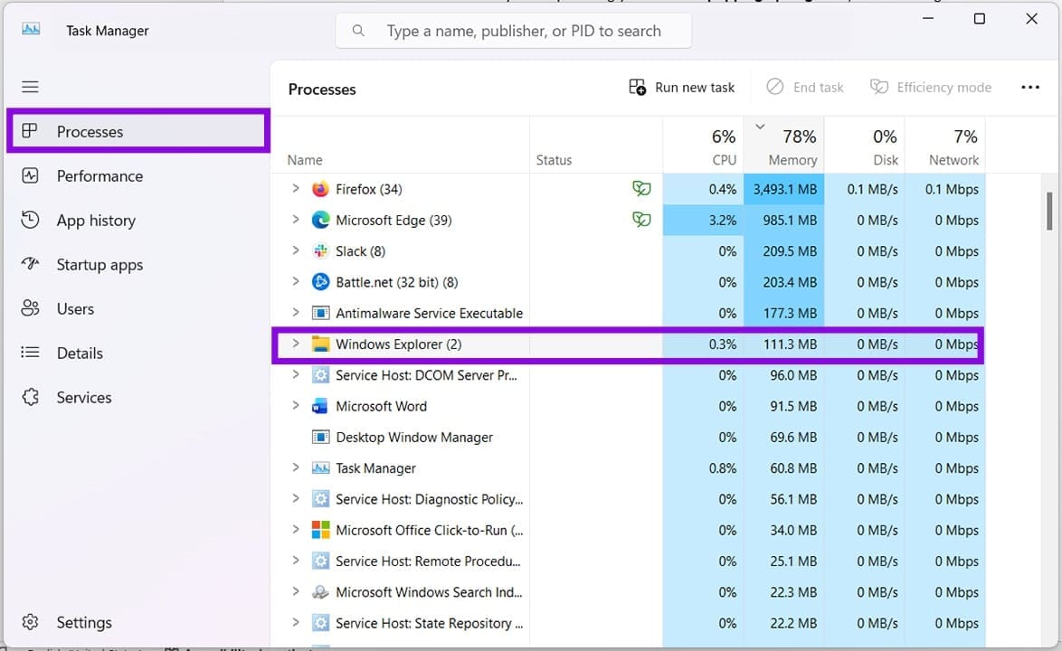Click the Microsoft Windows Search Indexer icon
This screenshot has height=651, width=1062.
tap(320, 592)
